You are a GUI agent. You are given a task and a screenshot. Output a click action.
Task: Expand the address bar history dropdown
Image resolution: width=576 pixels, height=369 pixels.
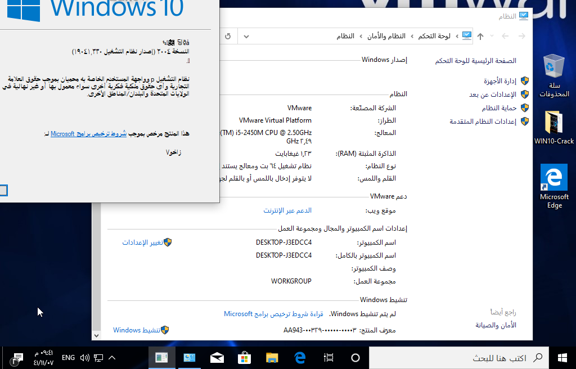(x=246, y=36)
